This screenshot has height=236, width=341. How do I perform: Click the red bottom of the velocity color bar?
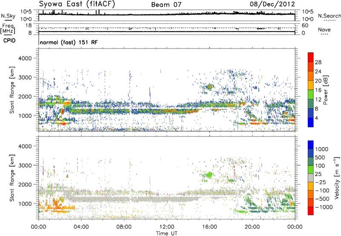[311, 211]
